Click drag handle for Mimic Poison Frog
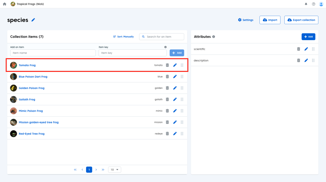 tap(182, 111)
